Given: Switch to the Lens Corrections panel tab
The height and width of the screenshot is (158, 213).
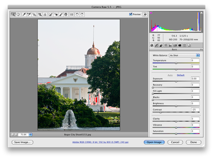Looking at the screenshot, I should coord(175,45).
